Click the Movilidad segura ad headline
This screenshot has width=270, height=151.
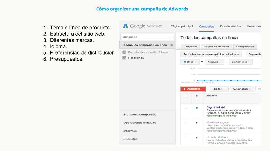pos(218,122)
